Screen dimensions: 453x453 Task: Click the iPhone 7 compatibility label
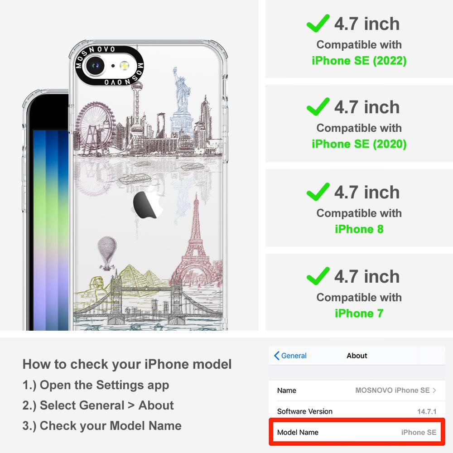[359, 313]
